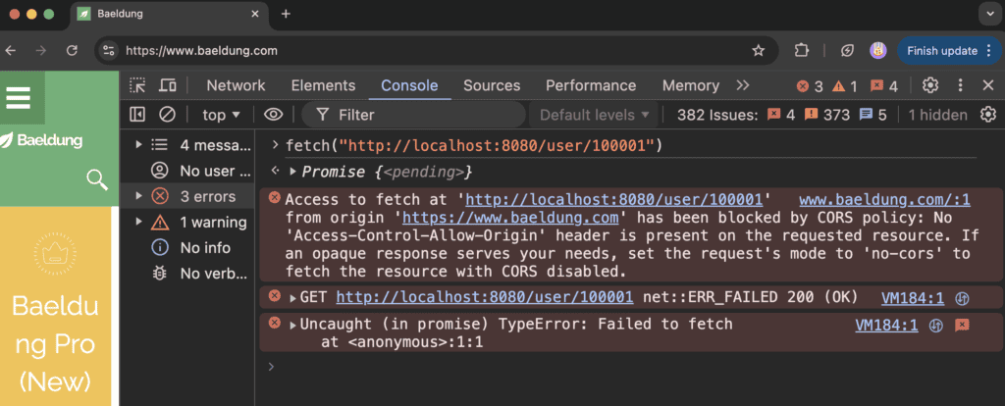Create live expression with eye icon
This screenshot has width=1005, height=406.
(273, 115)
